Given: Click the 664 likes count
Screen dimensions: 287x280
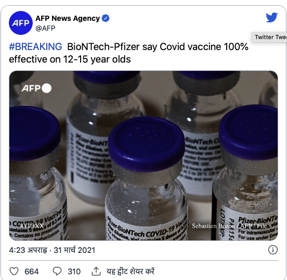Looking at the screenshot, I should click(x=32, y=272).
